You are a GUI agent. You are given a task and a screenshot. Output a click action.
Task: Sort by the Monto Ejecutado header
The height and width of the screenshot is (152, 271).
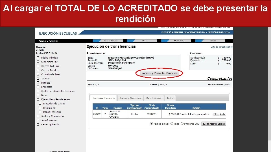170,106
